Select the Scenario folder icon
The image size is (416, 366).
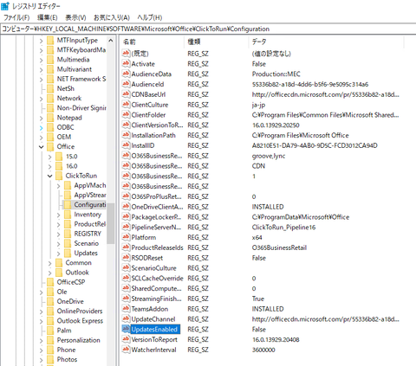tap(68, 243)
